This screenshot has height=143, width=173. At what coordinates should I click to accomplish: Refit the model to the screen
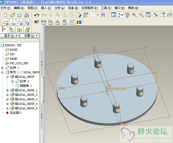pos(148,15)
